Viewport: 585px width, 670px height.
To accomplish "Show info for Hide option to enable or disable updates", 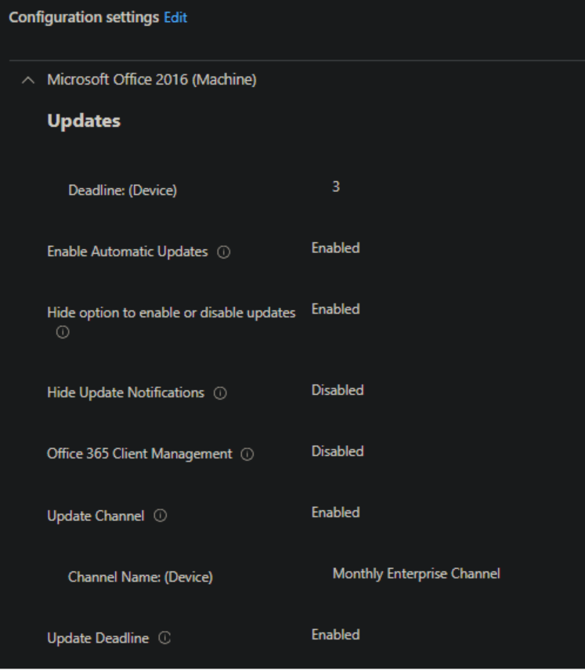I will [x=63, y=332].
